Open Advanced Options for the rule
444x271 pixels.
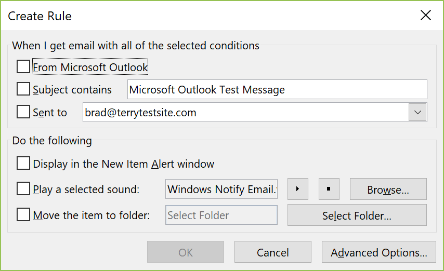(x=379, y=252)
